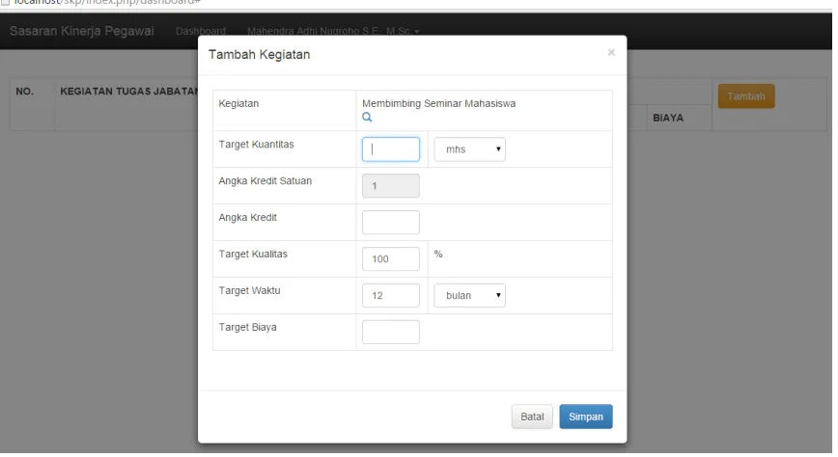Click the NO. column header
The width and height of the screenshot is (838, 457).
[24, 92]
